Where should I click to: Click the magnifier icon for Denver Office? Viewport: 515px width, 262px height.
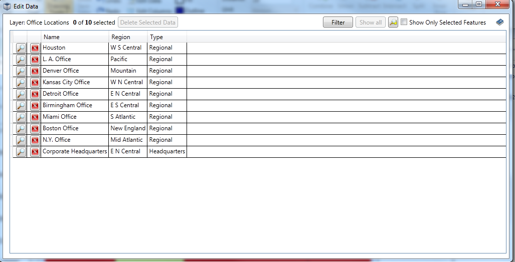click(x=21, y=71)
